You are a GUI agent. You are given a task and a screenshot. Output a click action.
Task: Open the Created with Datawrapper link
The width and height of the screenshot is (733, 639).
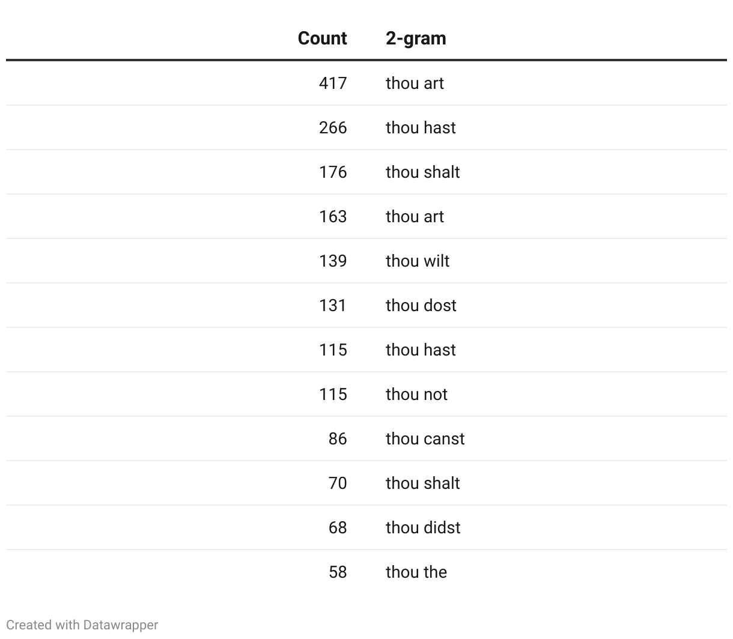coord(82,625)
